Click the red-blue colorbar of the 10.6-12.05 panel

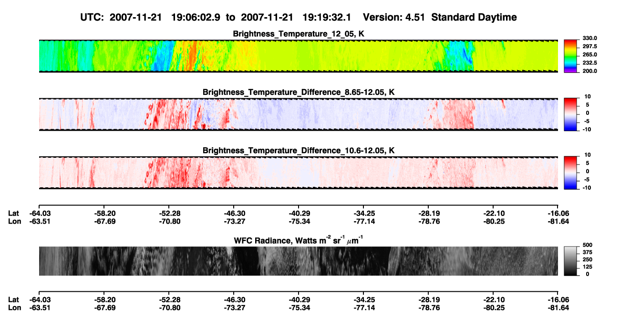pyautogui.click(x=571, y=172)
